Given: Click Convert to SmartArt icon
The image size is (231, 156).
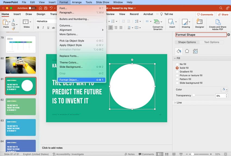Looking at the screenshot, I should [x=157, y=22].
